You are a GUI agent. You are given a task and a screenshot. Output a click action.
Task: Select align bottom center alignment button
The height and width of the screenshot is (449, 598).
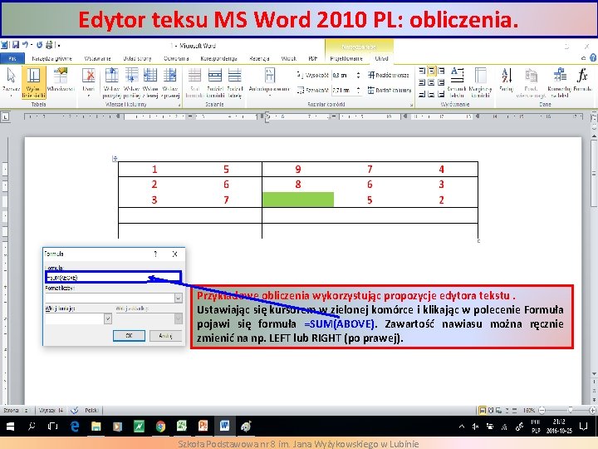(431, 93)
